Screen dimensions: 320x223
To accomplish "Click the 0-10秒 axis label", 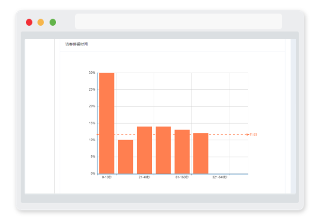I will (x=107, y=177).
